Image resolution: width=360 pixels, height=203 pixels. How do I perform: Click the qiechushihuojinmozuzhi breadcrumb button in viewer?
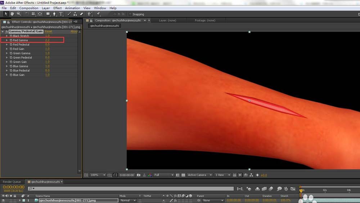click(x=104, y=25)
